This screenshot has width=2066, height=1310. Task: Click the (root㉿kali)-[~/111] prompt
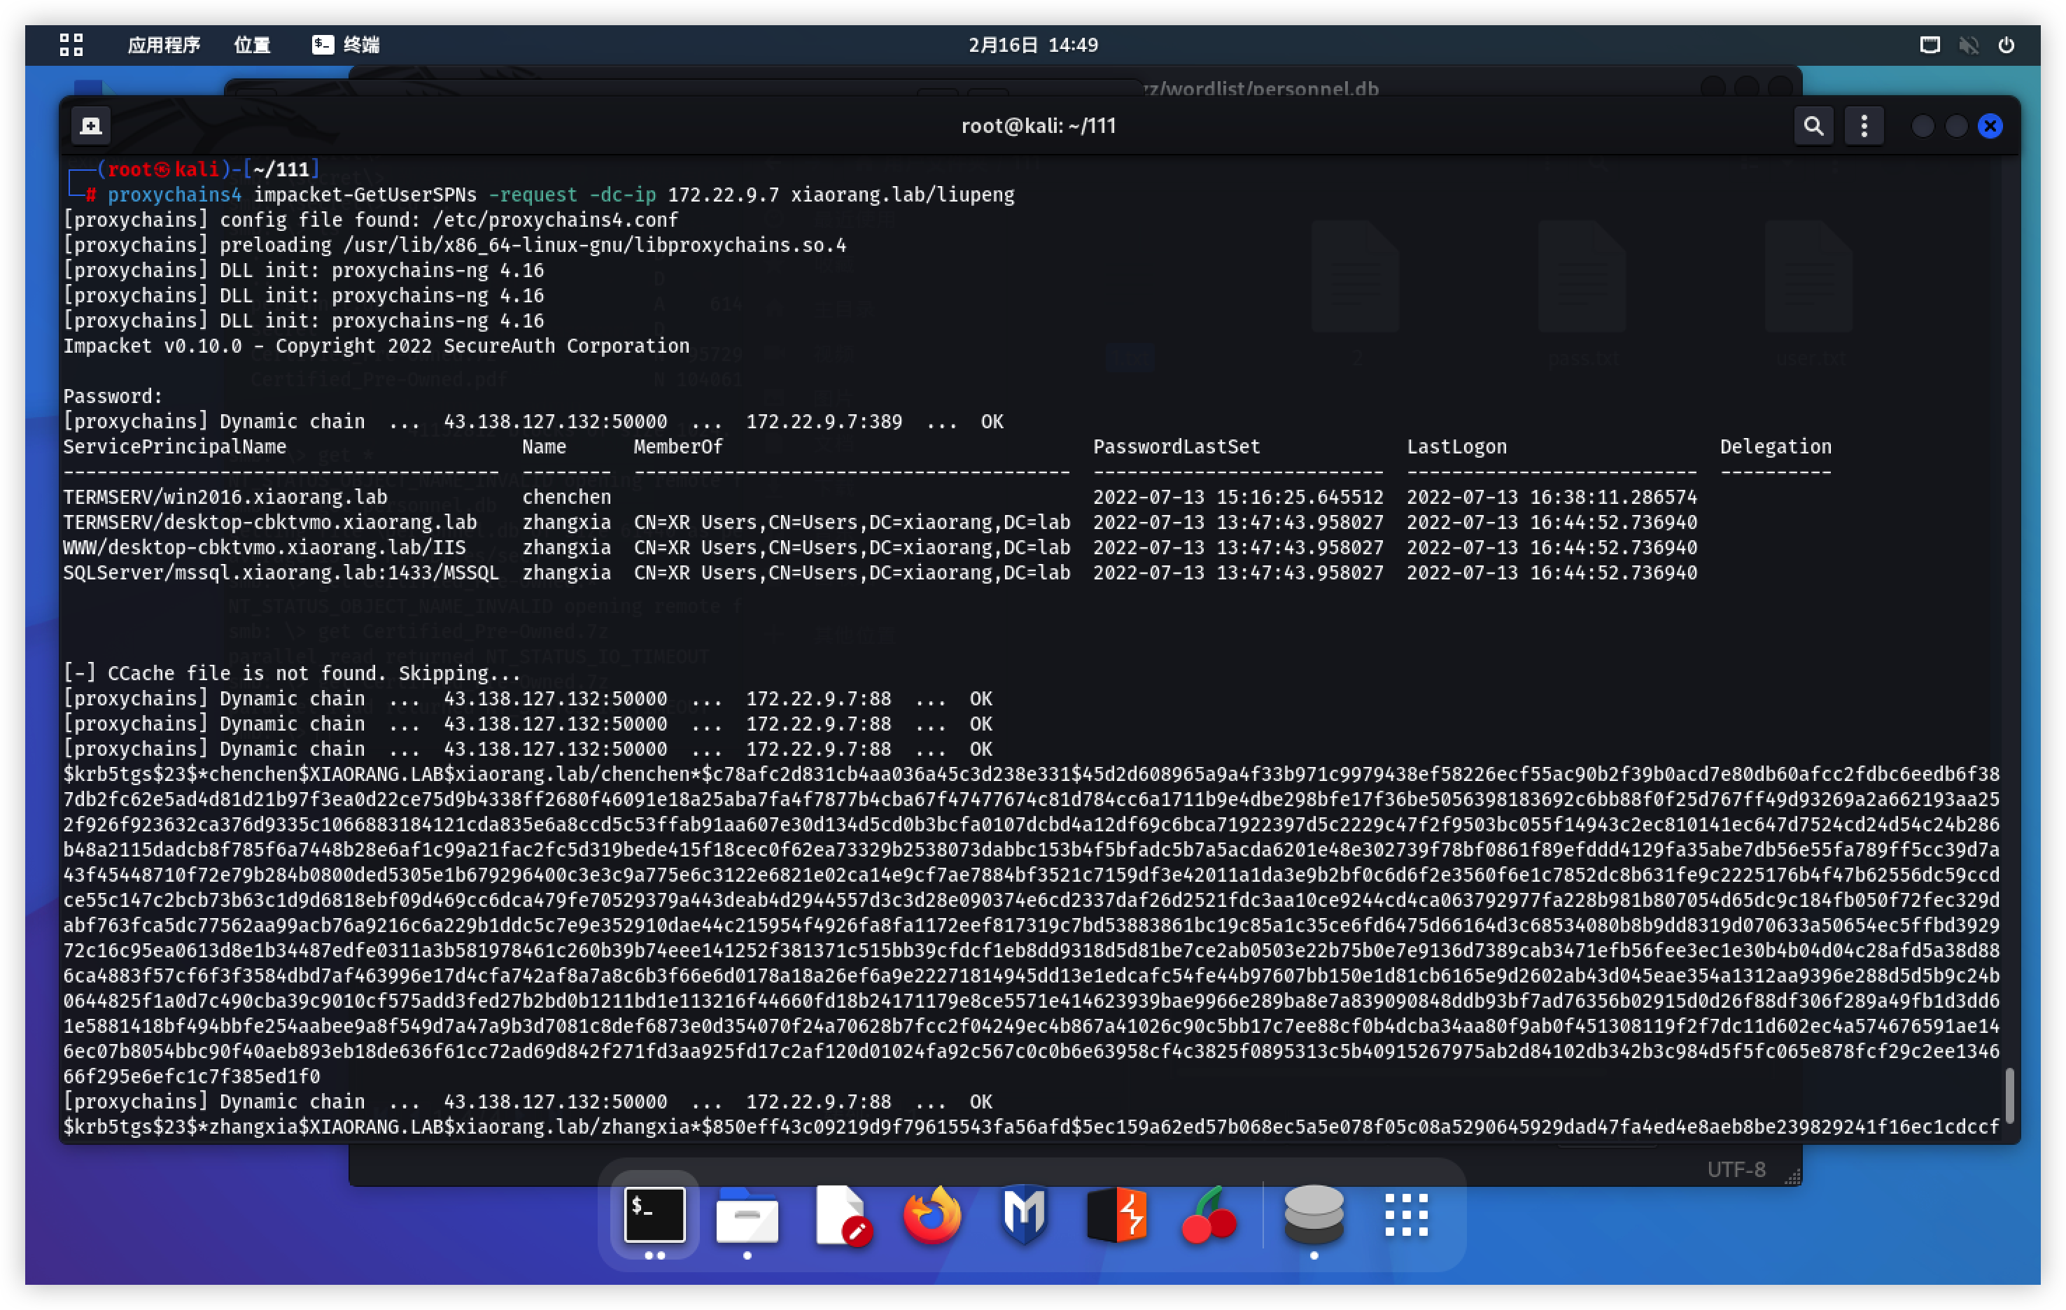click(209, 169)
